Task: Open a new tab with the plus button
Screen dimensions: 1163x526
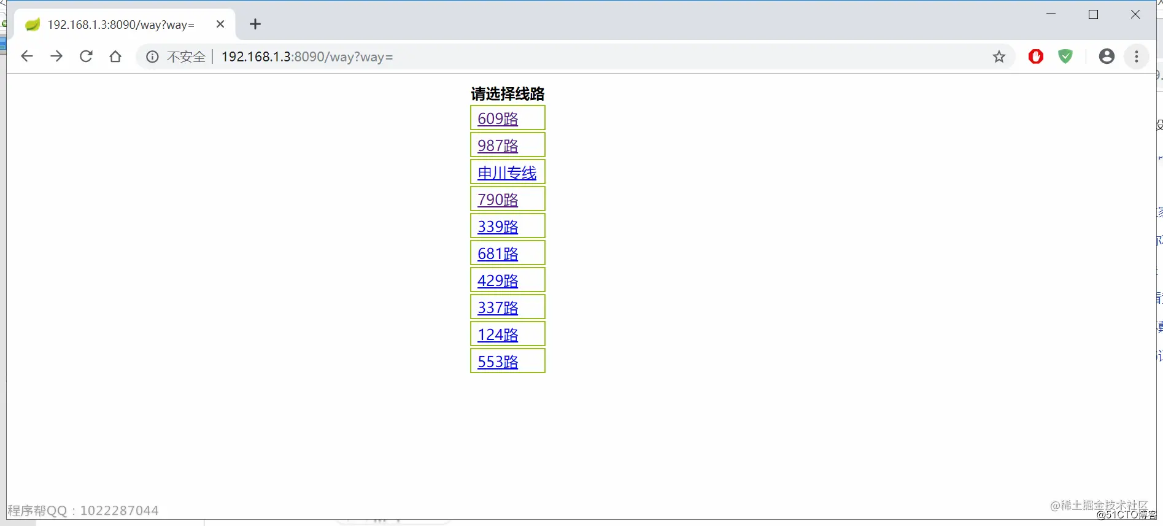Action: 255,24
